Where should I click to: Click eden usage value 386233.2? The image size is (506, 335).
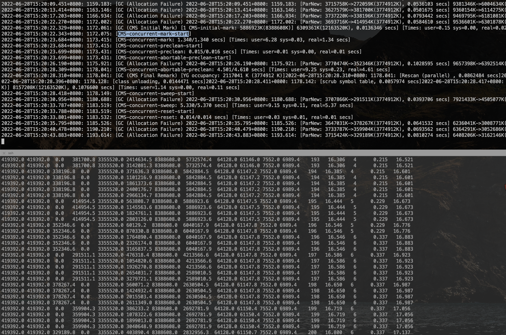point(138,309)
